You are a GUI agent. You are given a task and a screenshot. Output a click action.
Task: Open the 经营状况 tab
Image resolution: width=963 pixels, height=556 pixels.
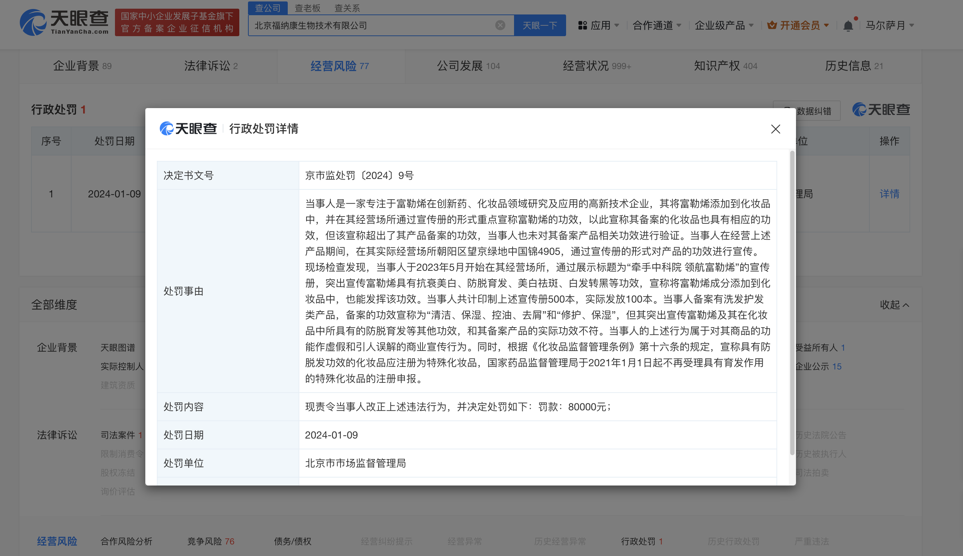tap(597, 66)
